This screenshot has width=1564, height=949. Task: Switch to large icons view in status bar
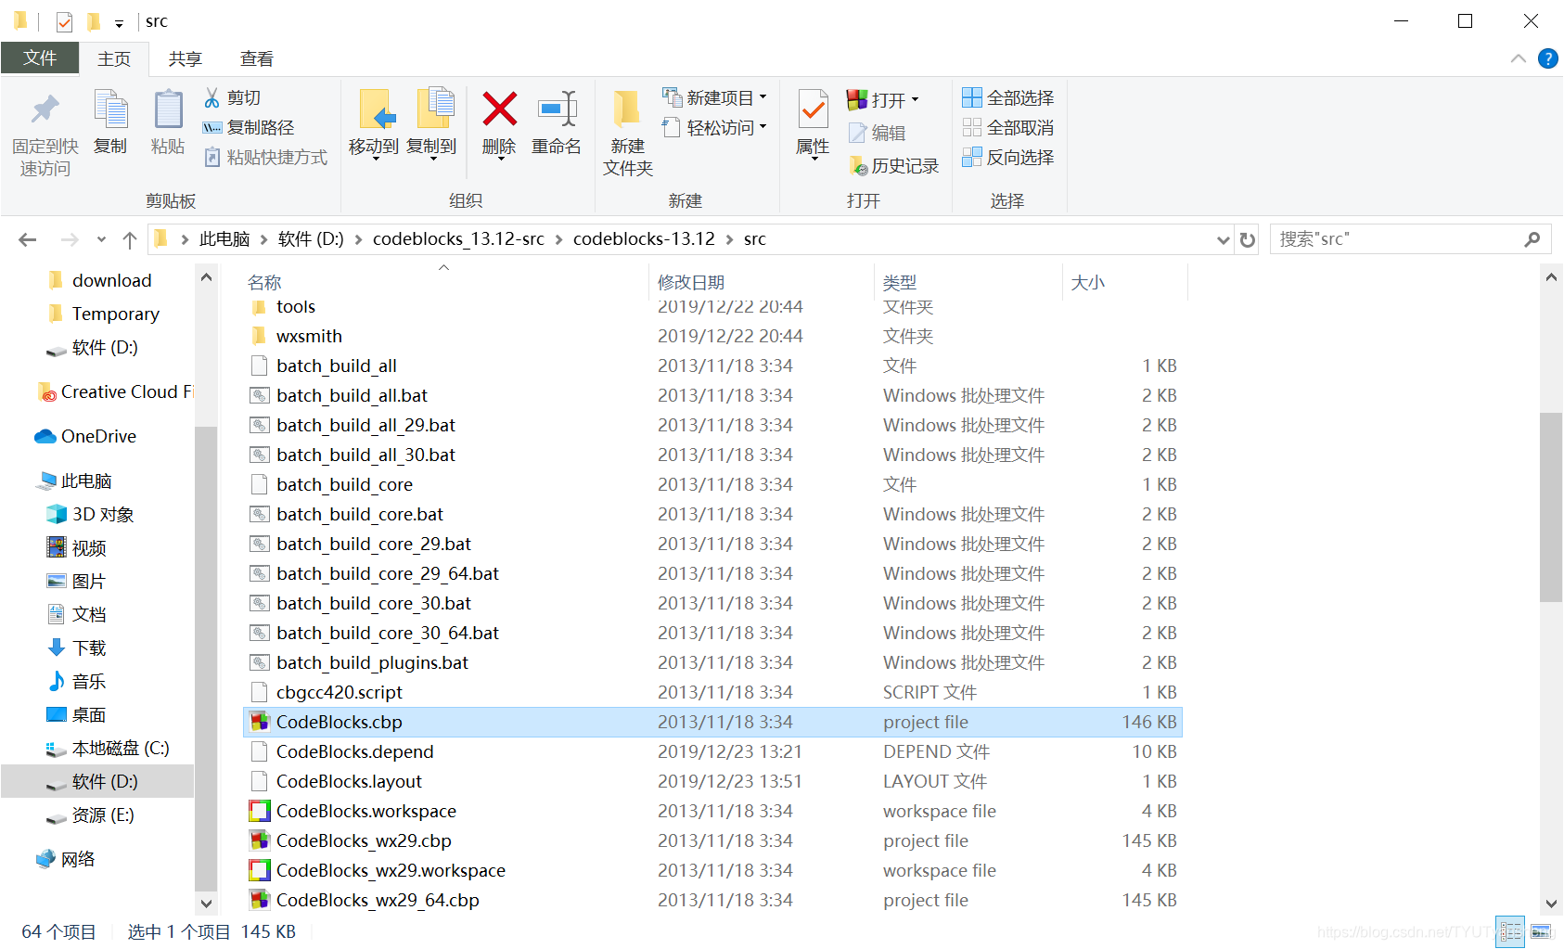coord(1541,931)
